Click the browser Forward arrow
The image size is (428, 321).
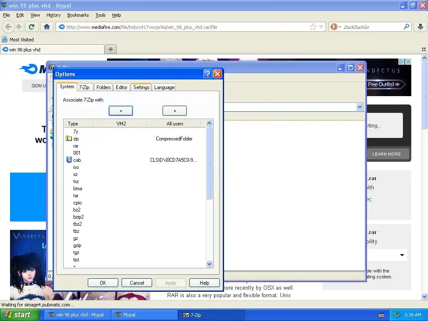point(18,27)
